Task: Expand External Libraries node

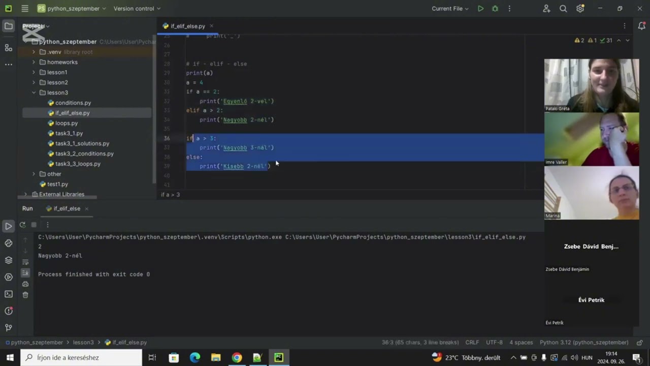Action: click(x=26, y=194)
